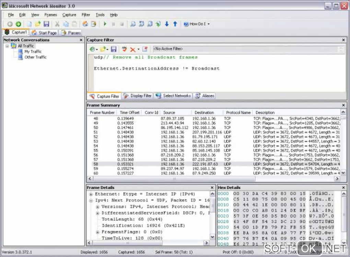Viewport: 350px width, 257px height.
Task: Open the File menu
Action: tap(11, 15)
